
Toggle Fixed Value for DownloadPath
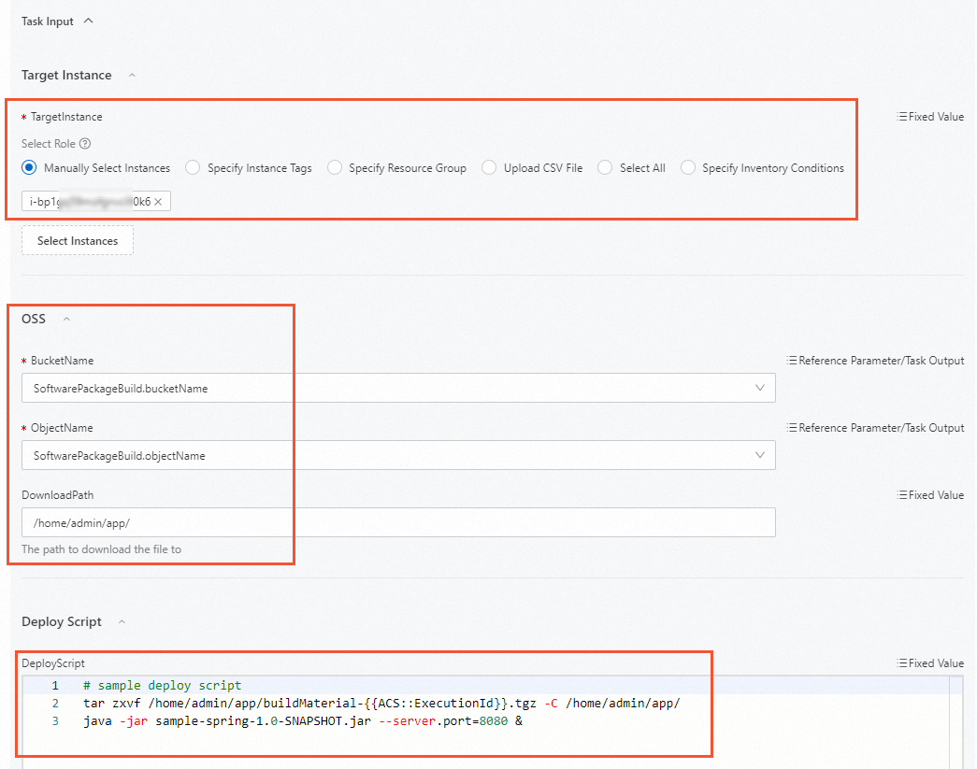pos(930,495)
